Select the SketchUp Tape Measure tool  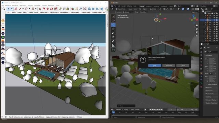(x=60, y=9)
